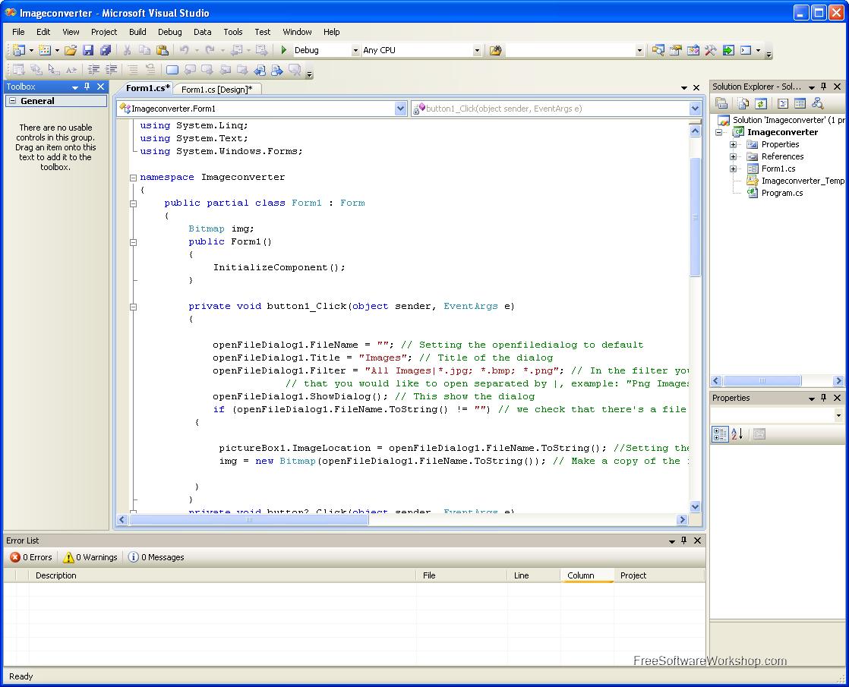Image resolution: width=849 pixels, height=687 pixels.
Task: Open the Object Browser toolbar icon
Action: click(693, 50)
